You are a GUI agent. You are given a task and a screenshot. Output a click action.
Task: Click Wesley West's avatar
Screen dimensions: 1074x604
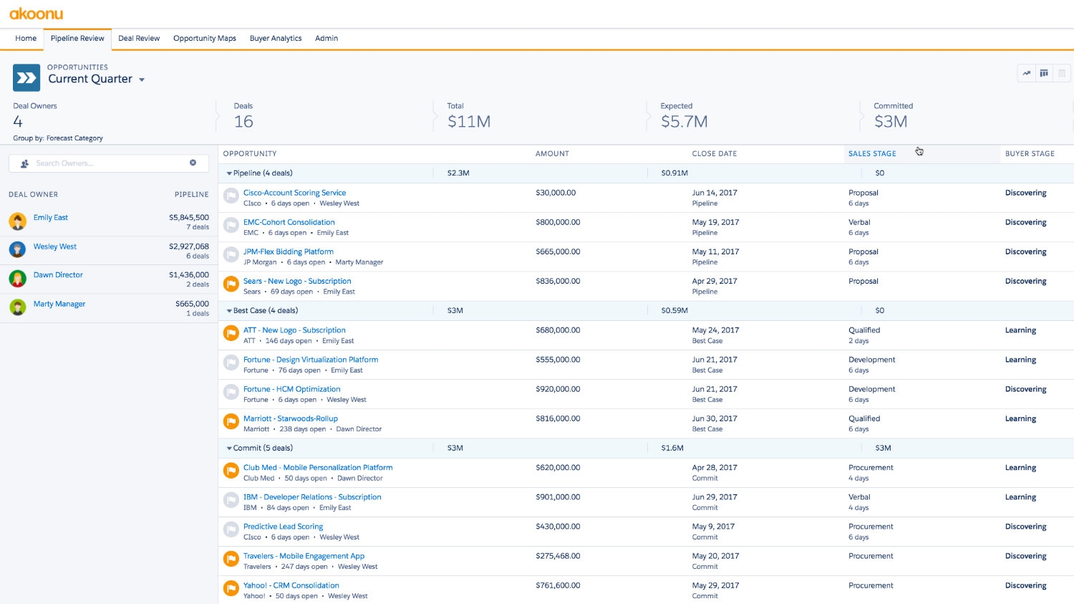[x=18, y=250]
